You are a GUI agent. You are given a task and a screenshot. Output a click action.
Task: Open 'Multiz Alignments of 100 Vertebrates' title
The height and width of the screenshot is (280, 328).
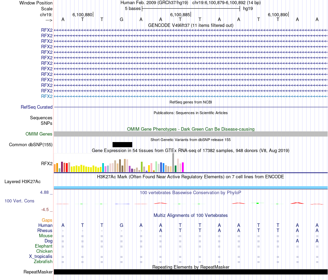point(191,216)
